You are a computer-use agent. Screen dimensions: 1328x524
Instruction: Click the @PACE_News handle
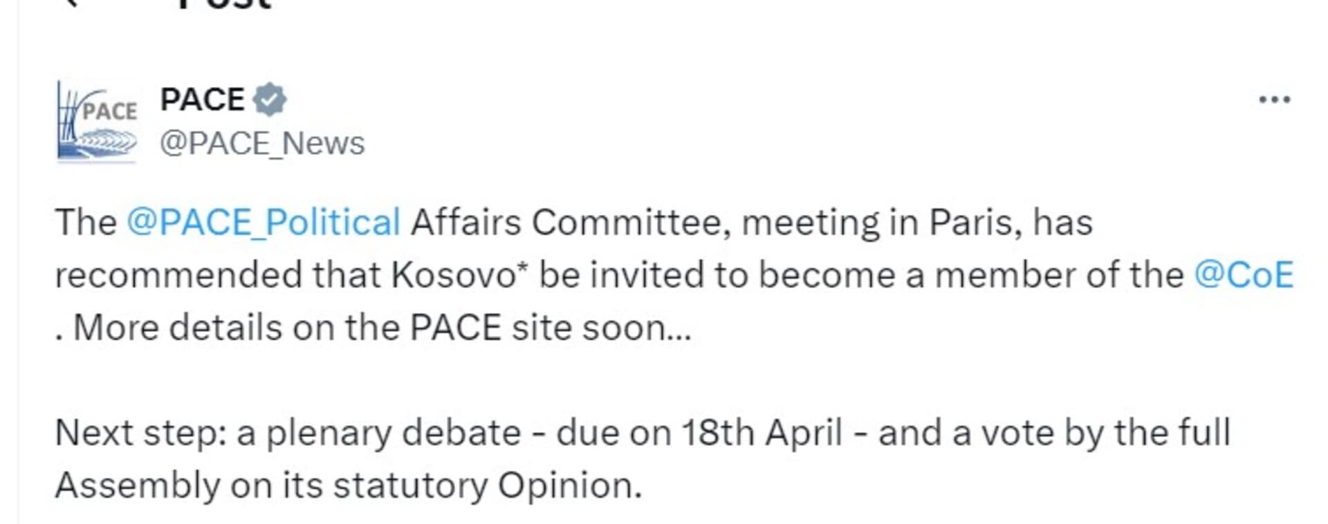262,144
